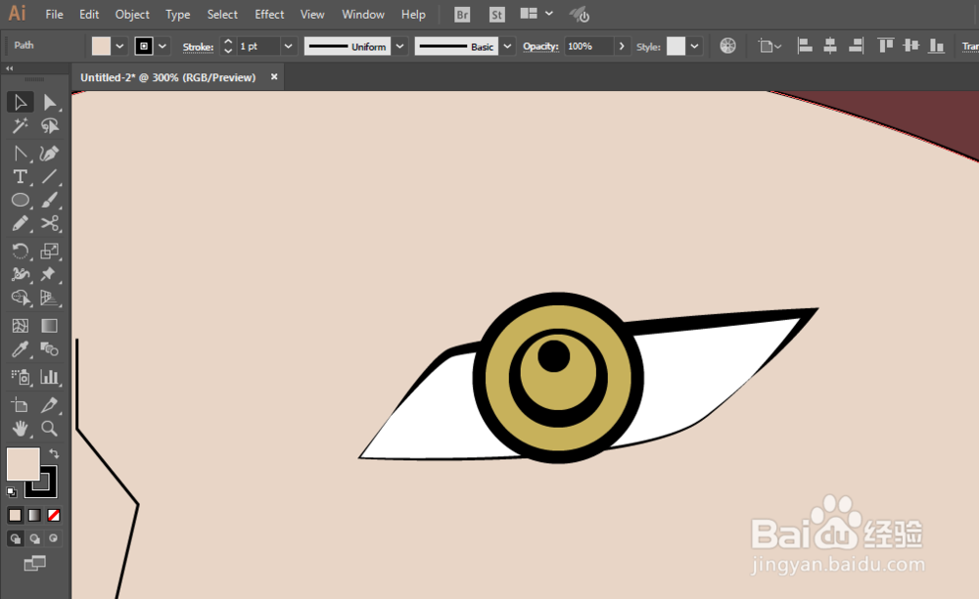Pick the Magic Wand tool
979x599 pixels.
[20, 126]
